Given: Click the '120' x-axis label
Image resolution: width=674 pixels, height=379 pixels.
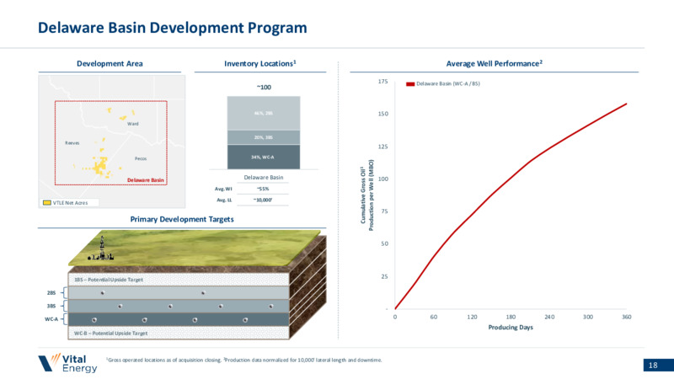Looking at the screenshot, I should tap(472, 318).
